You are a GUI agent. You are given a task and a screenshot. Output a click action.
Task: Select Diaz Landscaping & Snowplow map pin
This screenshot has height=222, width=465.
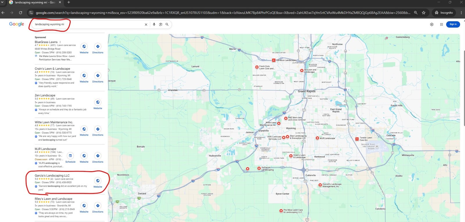coord(287,137)
